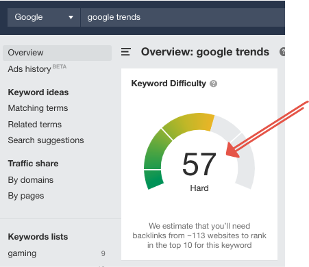The height and width of the screenshot is (267, 309).
Task: Click the Overview: google trends title
Action: [x=205, y=52]
